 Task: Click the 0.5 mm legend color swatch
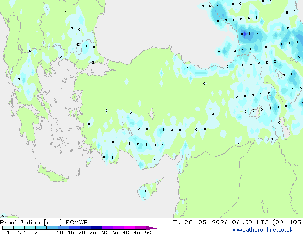click(x=19, y=228)
